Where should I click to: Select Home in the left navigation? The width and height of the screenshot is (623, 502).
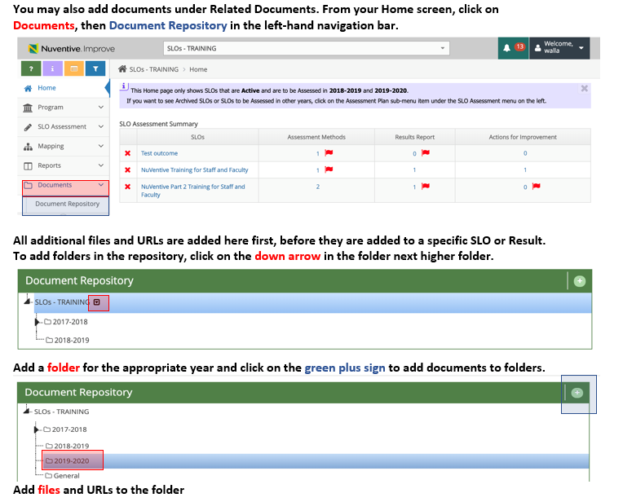click(x=46, y=88)
